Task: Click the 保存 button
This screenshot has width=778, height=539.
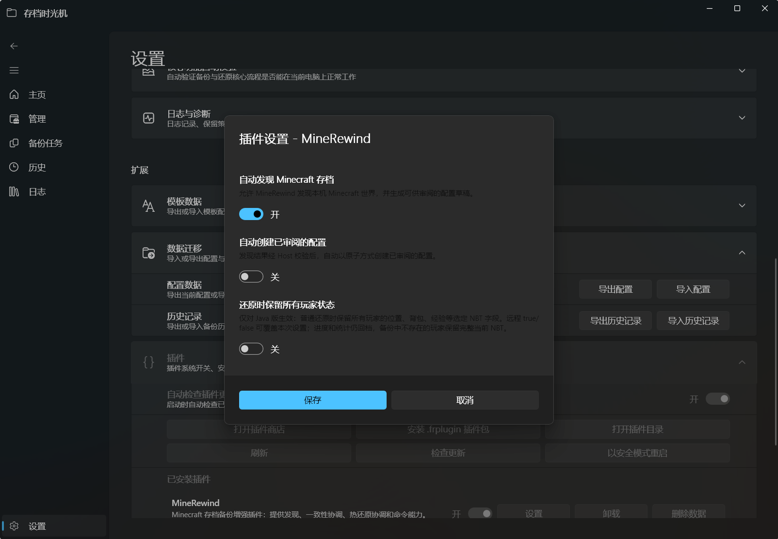Action: [x=313, y=400]
